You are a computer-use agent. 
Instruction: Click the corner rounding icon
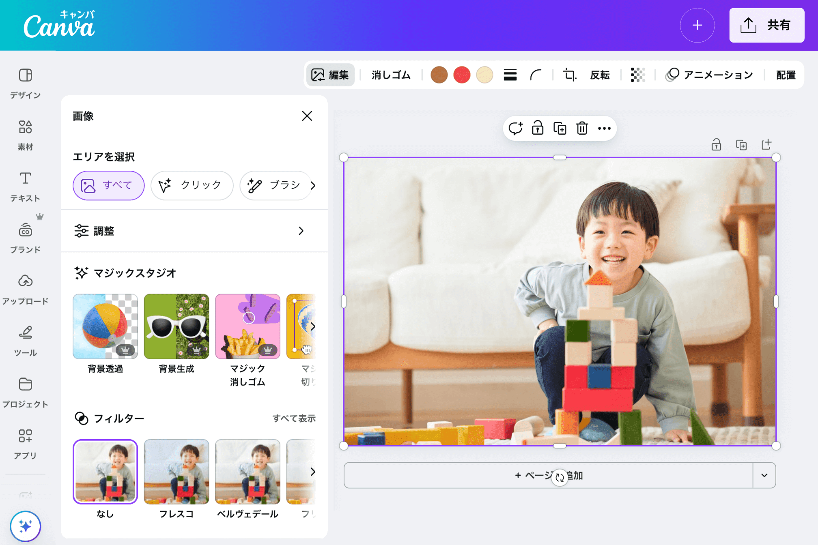point(536,75)
